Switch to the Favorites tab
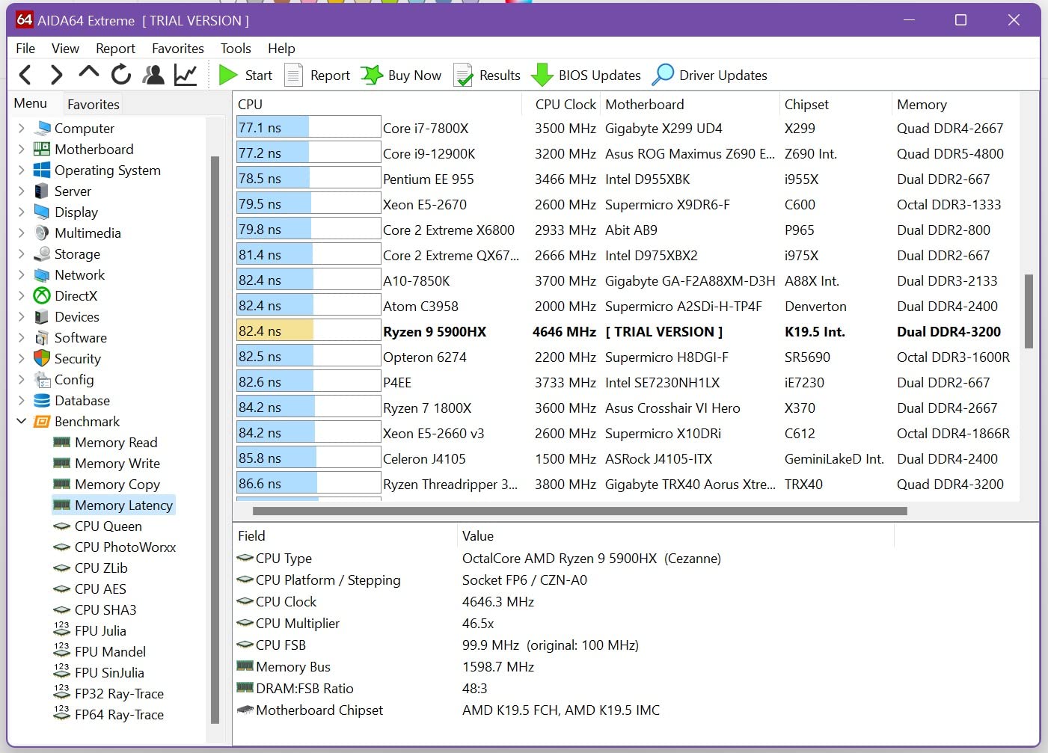The height and width of the screenshot is (753, 1048). tap(94, 104)
